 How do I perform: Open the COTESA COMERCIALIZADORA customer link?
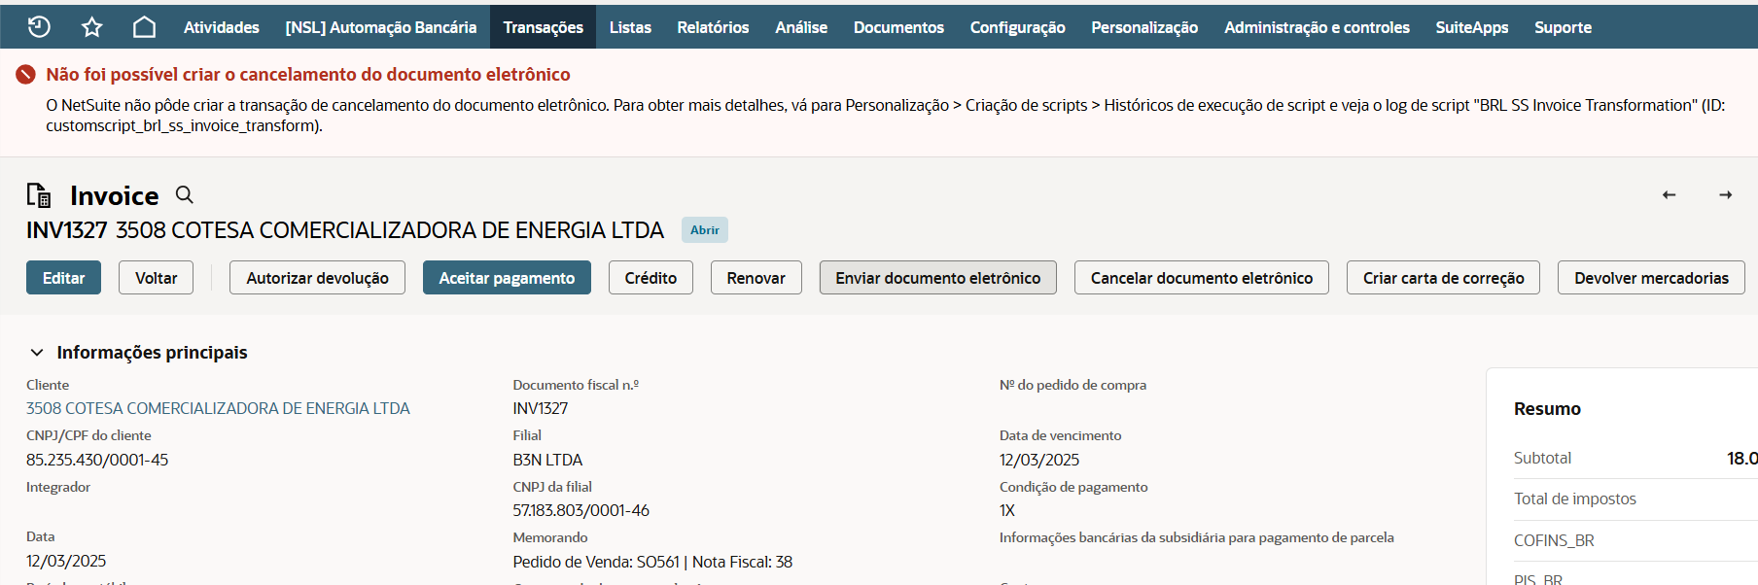pyautogui.click(x=218, y=408)
